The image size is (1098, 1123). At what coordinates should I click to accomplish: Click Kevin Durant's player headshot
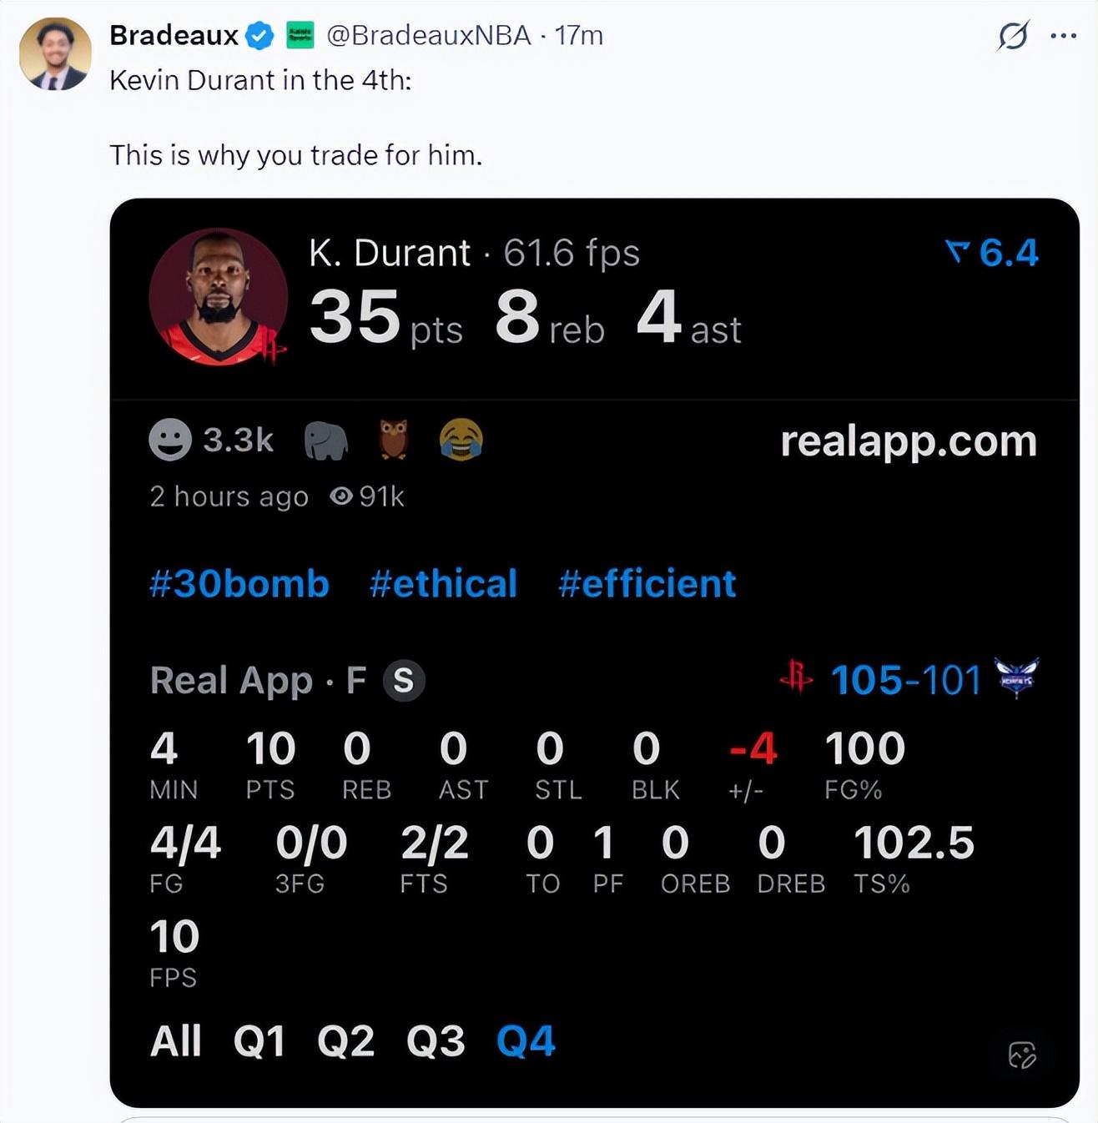[x=218, y=297]
